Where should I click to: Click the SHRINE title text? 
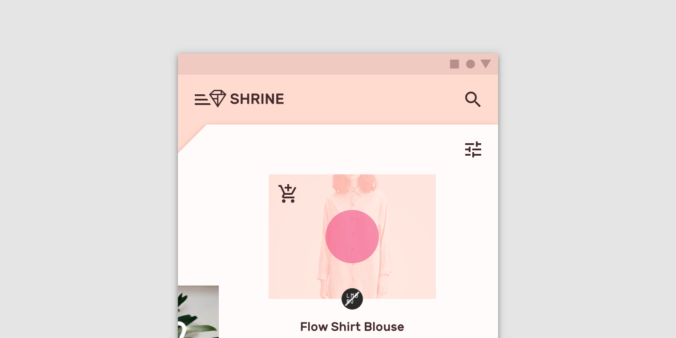pyautogui.click(x=257, y=99)
